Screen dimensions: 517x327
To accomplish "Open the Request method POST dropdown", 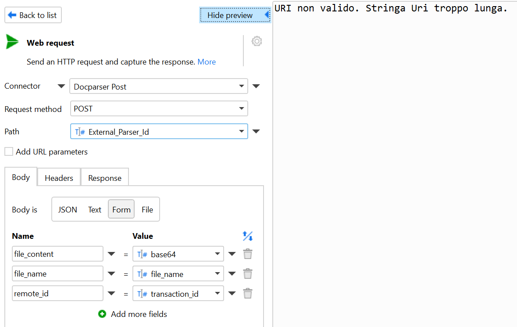I will pos(159,108).
